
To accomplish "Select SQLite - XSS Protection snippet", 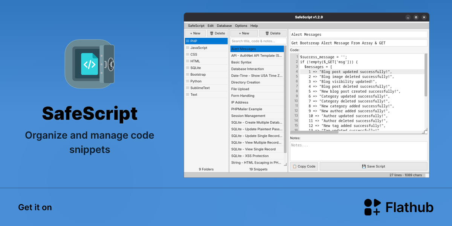I will point(257,156).
